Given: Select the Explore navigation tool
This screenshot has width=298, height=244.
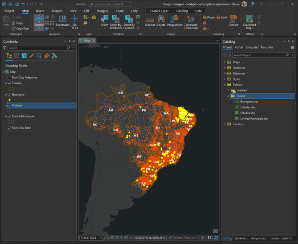Looking at the screenshot, I should click(39, 21).
